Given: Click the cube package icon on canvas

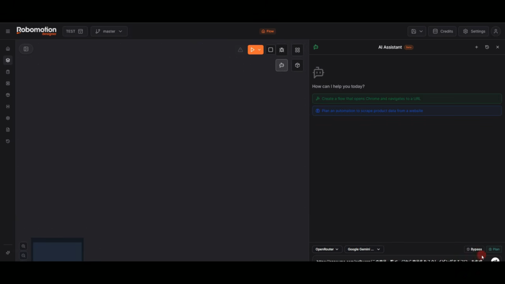Looking at the screenshot, I should click(297, 65).
